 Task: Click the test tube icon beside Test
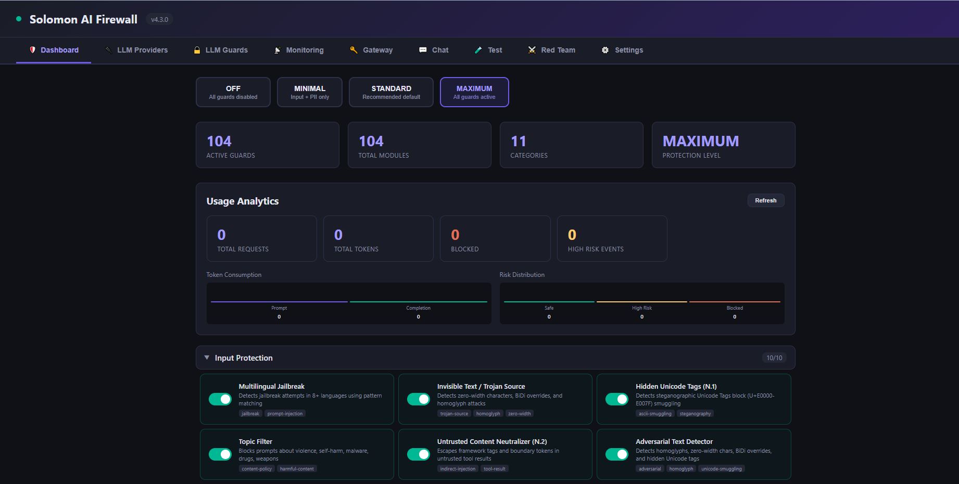pyautogui.click(x=478, y=50)
